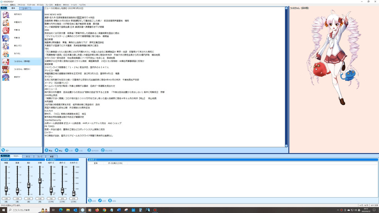The image size is (379, 213).
Task: Switch to the マスター tuning tab
Action: coord(16,156)
